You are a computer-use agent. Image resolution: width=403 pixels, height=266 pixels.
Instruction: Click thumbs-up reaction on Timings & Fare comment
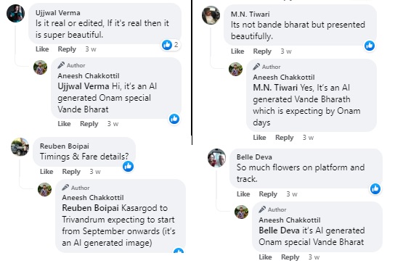(128, 167)
